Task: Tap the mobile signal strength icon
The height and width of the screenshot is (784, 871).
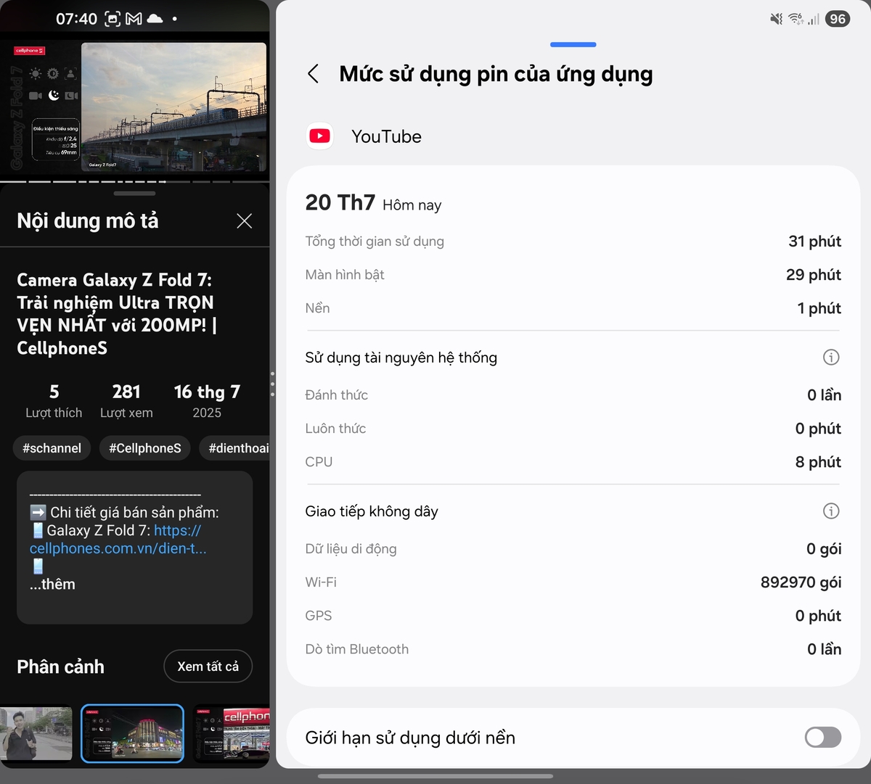Action: (x=814, y=19)
